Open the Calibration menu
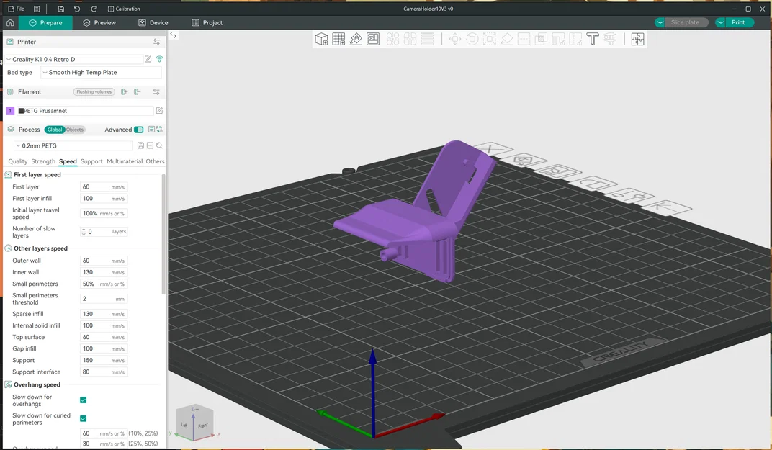 (124, 9)
